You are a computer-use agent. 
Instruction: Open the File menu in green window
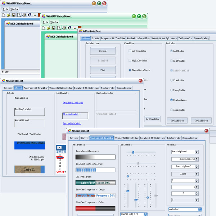[x=46, y=22]
